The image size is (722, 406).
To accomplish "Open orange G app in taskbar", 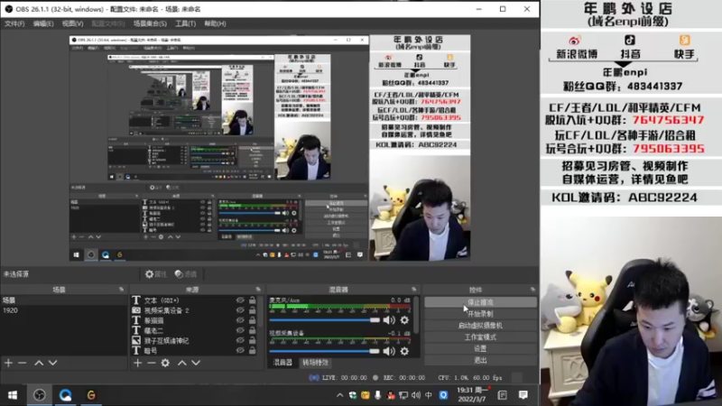I will (91, 395).
